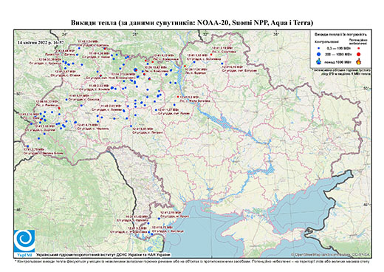Select the large blue circle legend marker
384x272 pixels.
point(319,54)
